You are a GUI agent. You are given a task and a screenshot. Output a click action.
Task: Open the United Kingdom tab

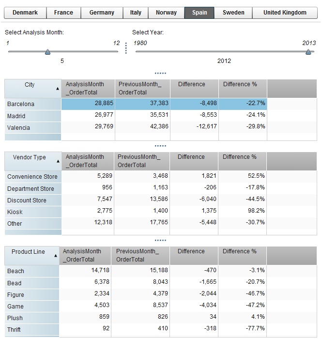285,13
